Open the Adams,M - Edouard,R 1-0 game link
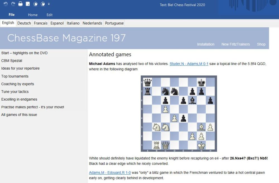Screen dimensions: 279x183 click(110, 173)
